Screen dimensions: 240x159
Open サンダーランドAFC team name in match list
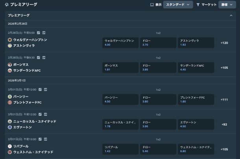click(27, 70)
